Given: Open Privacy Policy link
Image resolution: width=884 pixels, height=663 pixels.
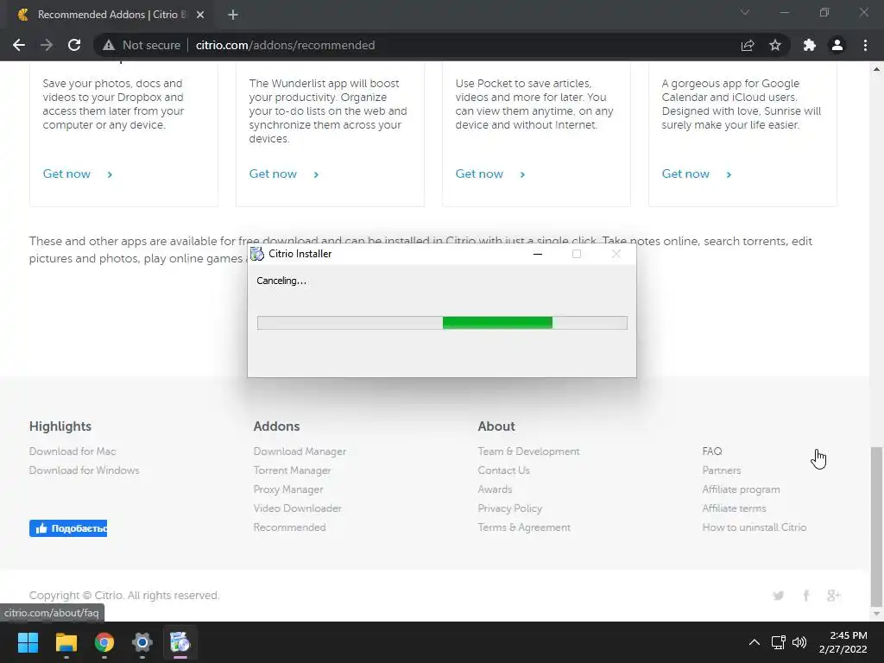Looking at the screenshot, I should [509, 508].
